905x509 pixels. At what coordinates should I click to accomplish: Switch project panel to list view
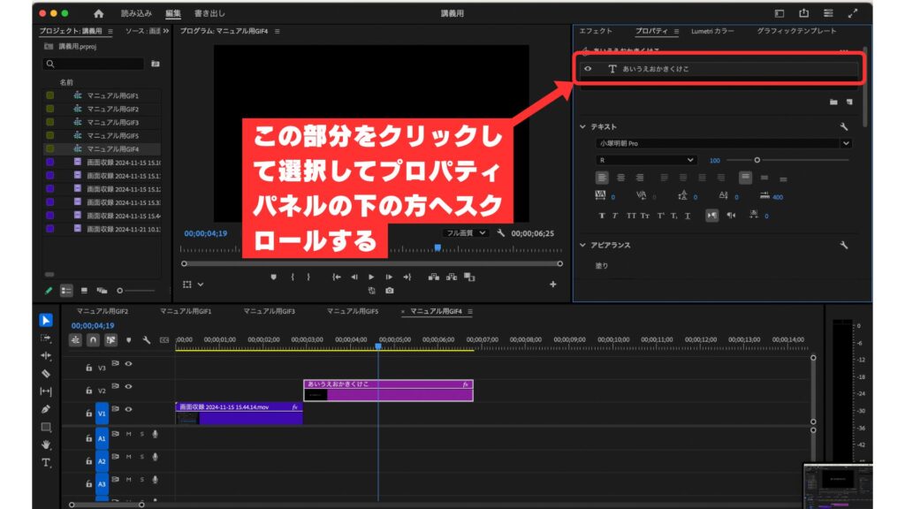(66, 291)
